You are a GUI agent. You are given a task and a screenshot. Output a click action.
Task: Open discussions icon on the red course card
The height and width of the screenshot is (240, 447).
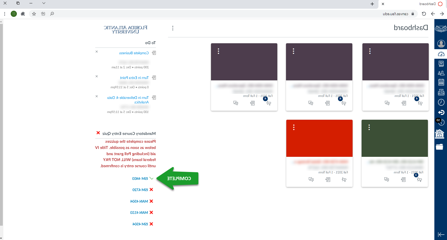click(x=311, y=180)
